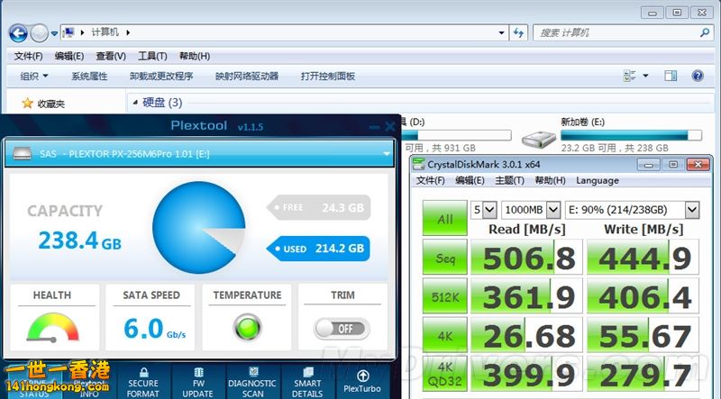Toggle the TRIM switch on
This screenshot has height=399, width=721.
[342, 329]
